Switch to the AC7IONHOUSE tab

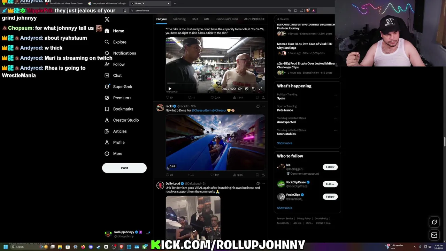point(254,19)
